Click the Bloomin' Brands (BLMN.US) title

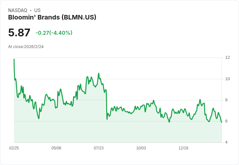[52, 18]
